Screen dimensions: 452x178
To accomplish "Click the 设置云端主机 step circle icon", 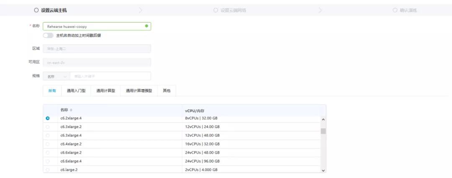I will pos(36,10).
